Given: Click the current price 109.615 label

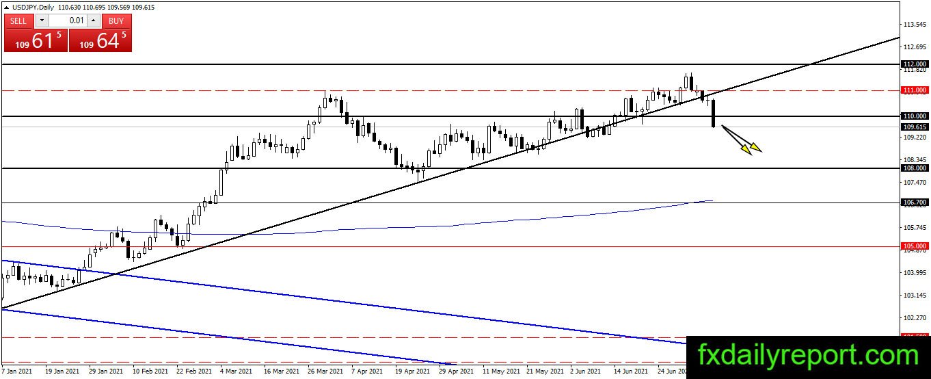Looking at the screenshot, I should tap(915, 127).
